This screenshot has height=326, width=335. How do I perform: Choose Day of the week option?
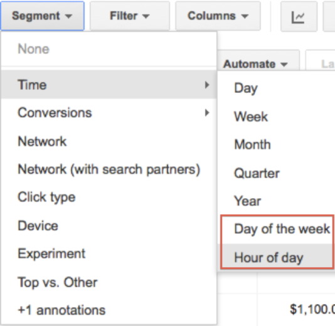[x=277, y=229]
